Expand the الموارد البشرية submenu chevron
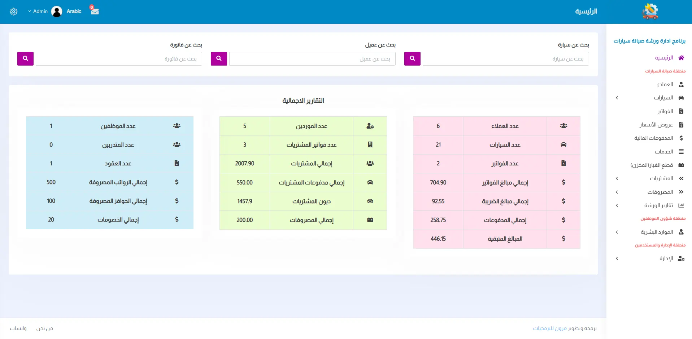 (617, 232)
